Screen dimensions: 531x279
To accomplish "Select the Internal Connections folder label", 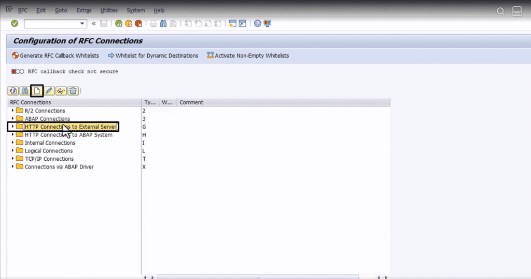I will [50, 143].
